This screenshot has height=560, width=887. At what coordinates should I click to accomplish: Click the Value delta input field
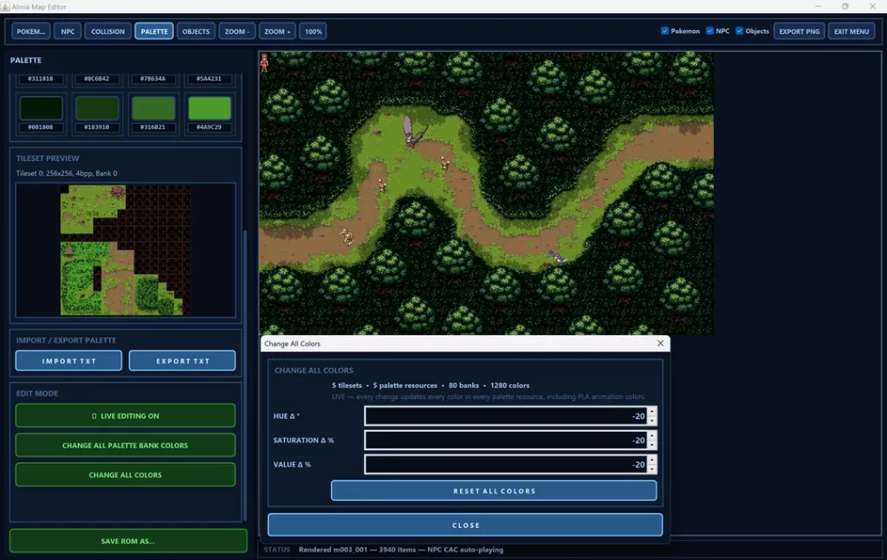pyautogui.click(x=506, y=465)
